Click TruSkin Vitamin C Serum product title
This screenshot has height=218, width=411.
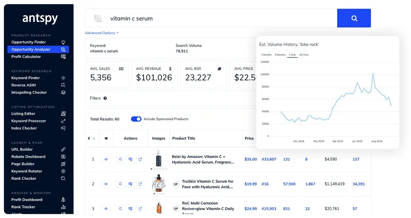[207, 184]
